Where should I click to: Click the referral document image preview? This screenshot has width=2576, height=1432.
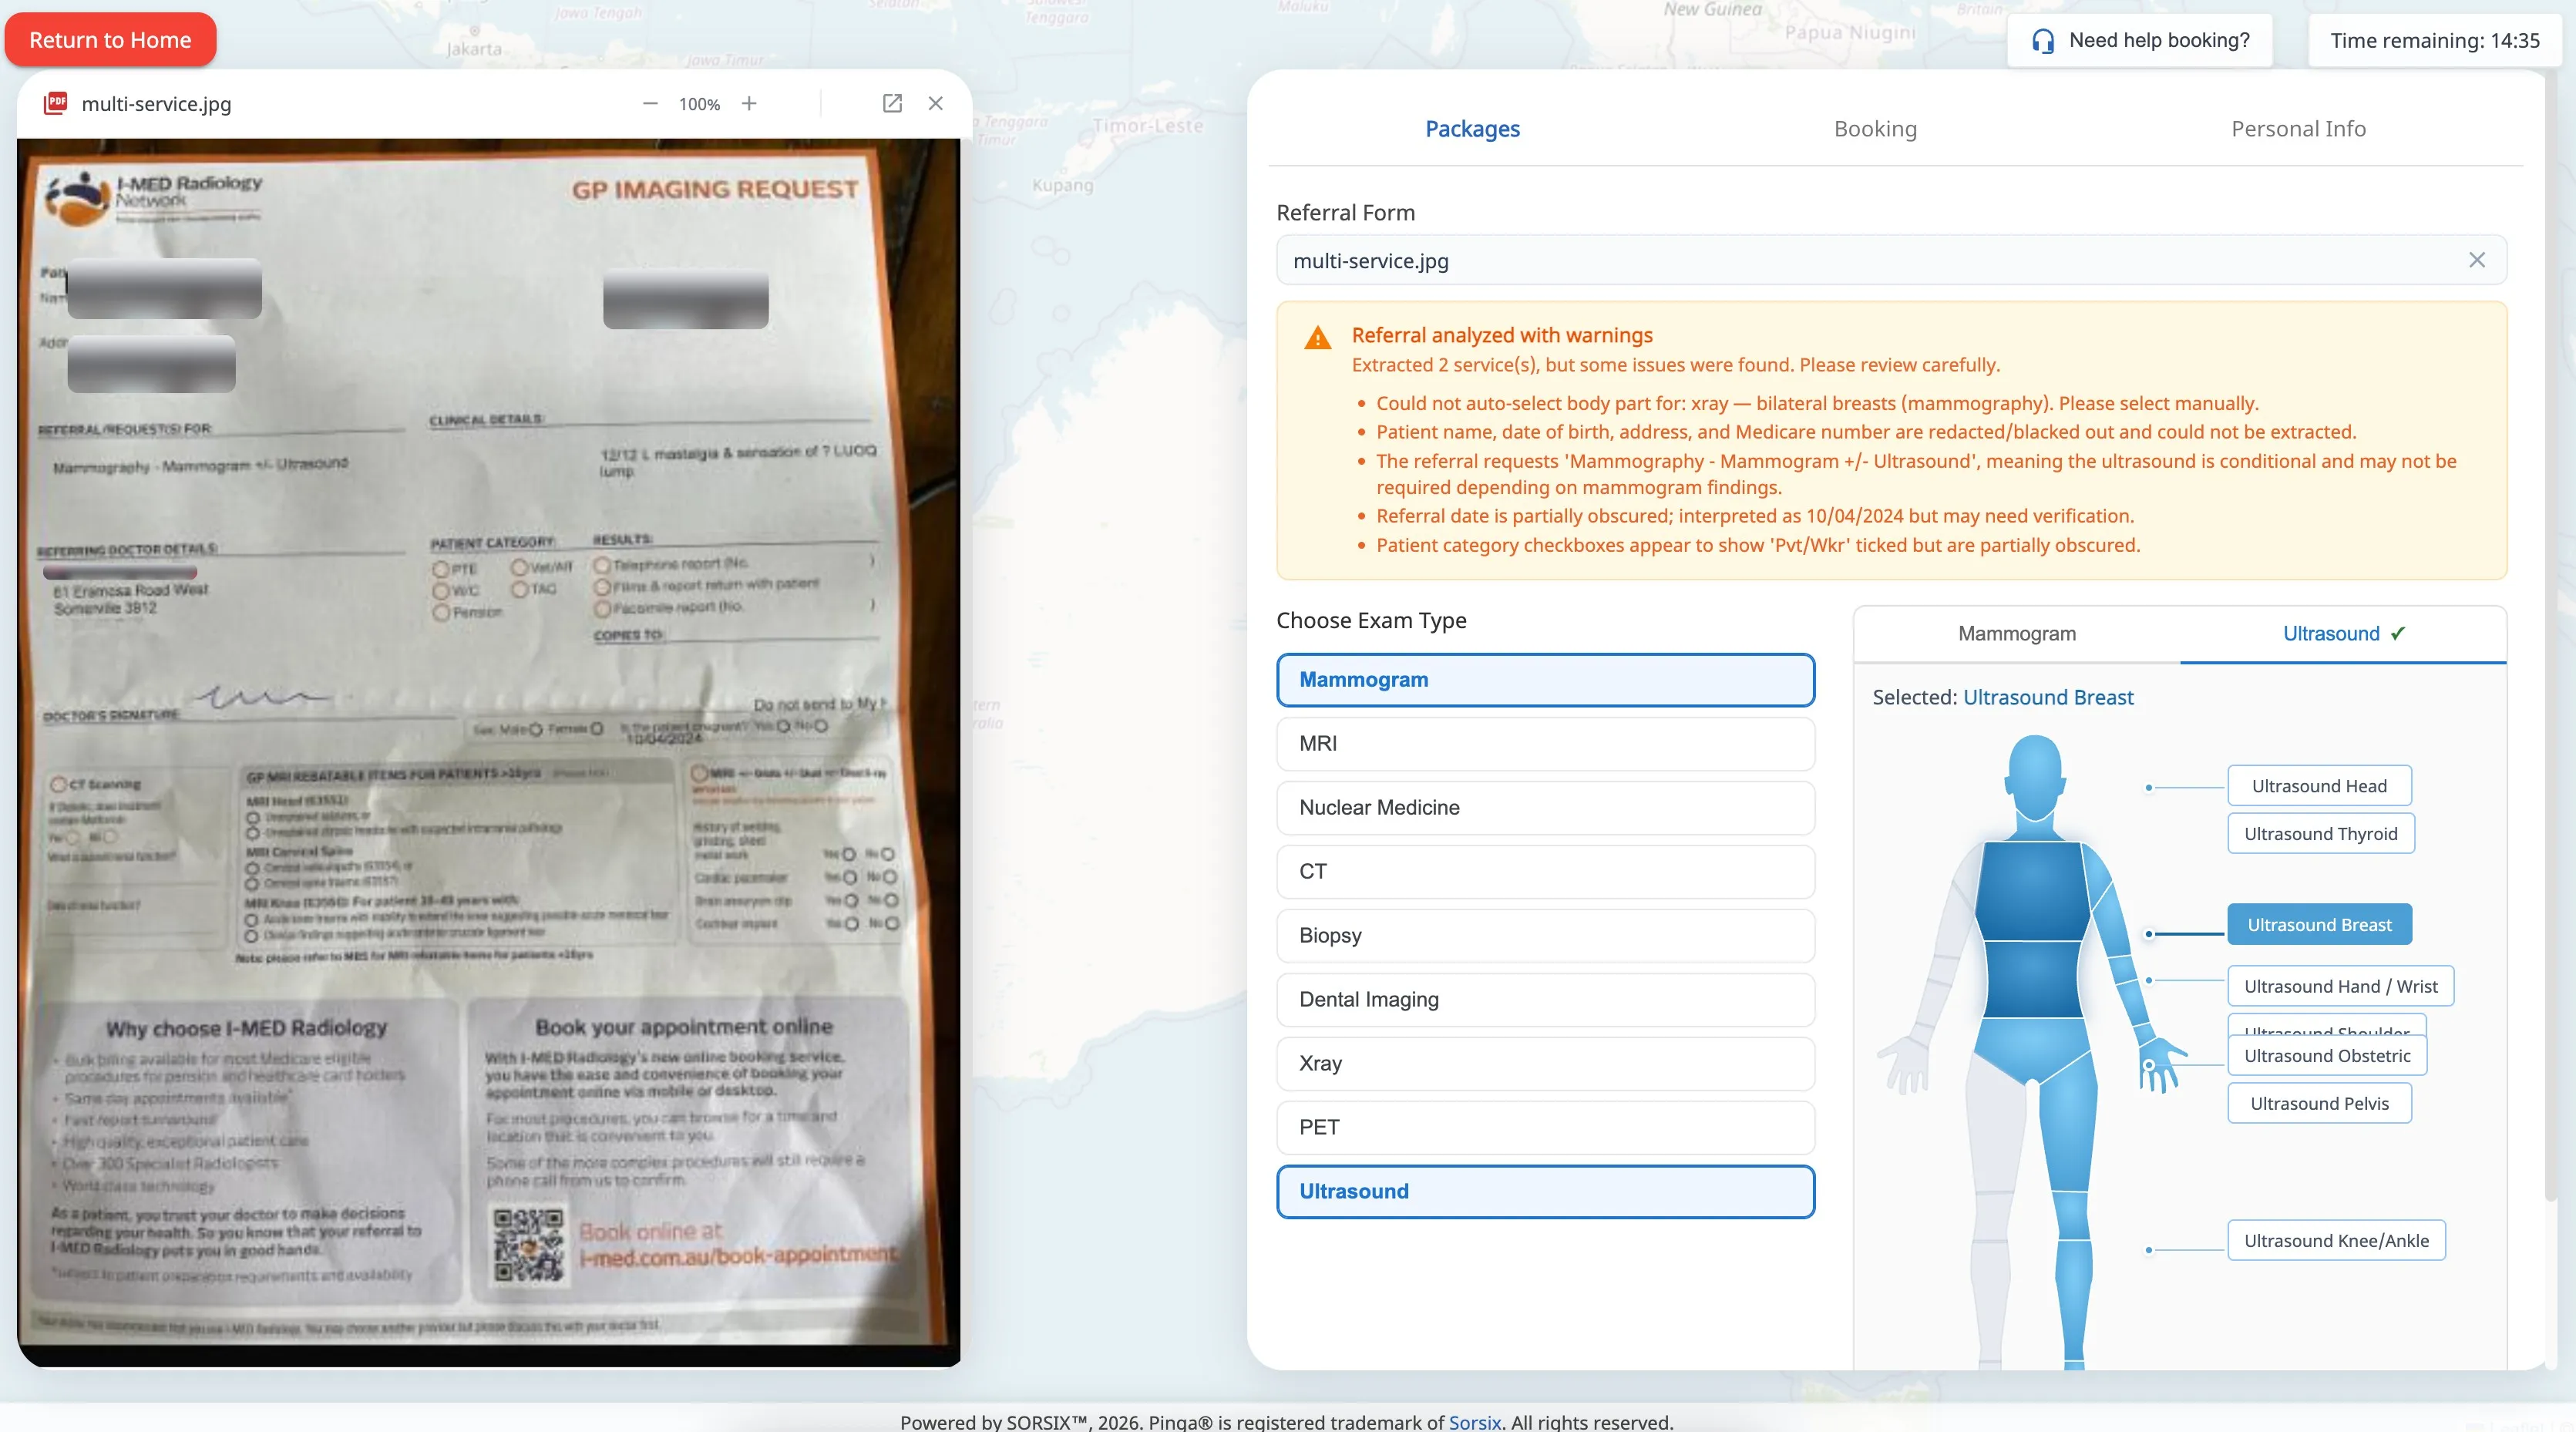click(x=488, y=752)
